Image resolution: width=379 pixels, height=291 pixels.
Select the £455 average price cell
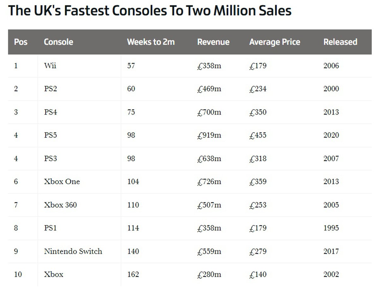coord(258,135)
